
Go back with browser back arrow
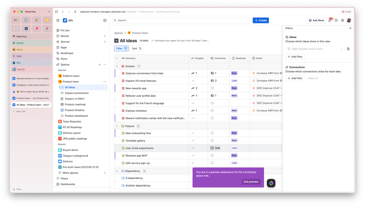click(62, 12)
